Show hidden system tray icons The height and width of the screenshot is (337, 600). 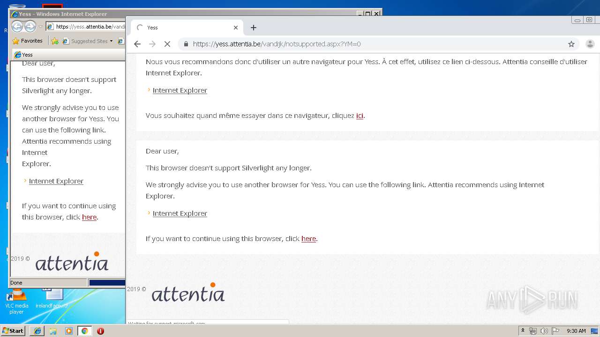(x=523, y=331)
